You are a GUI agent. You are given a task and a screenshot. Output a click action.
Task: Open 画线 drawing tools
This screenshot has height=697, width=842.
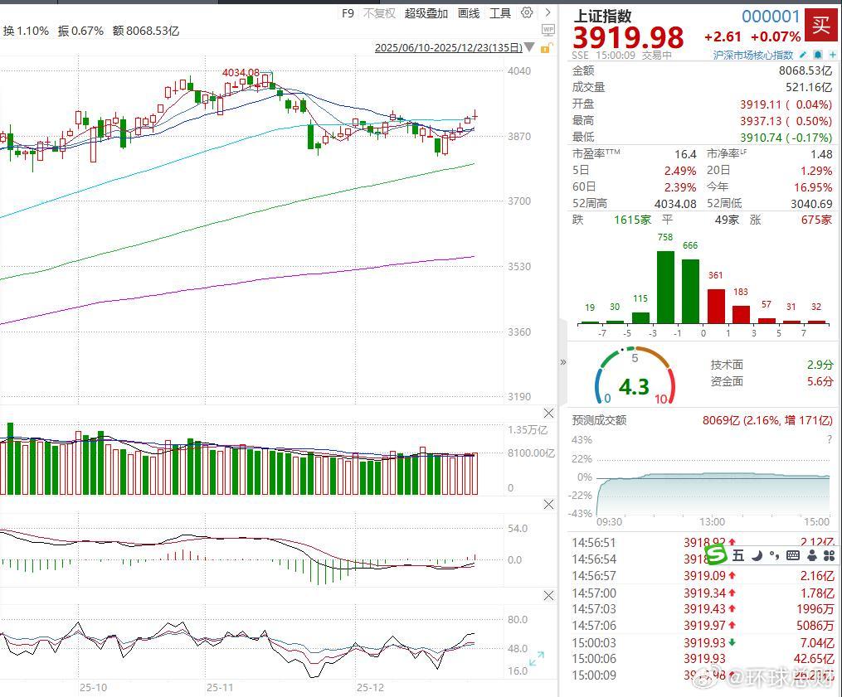point(468,13)
